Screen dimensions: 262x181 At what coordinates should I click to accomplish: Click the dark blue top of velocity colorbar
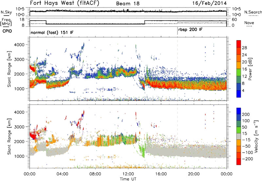click(x=239, y=111)
